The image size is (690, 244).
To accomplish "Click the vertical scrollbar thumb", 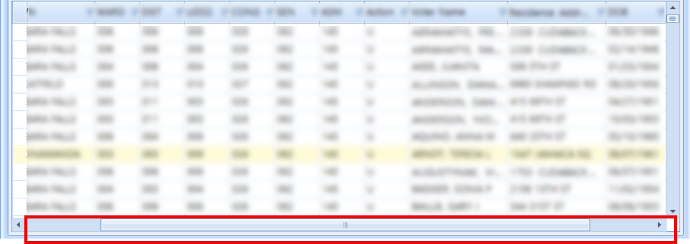I will click(x=673, y=19).
